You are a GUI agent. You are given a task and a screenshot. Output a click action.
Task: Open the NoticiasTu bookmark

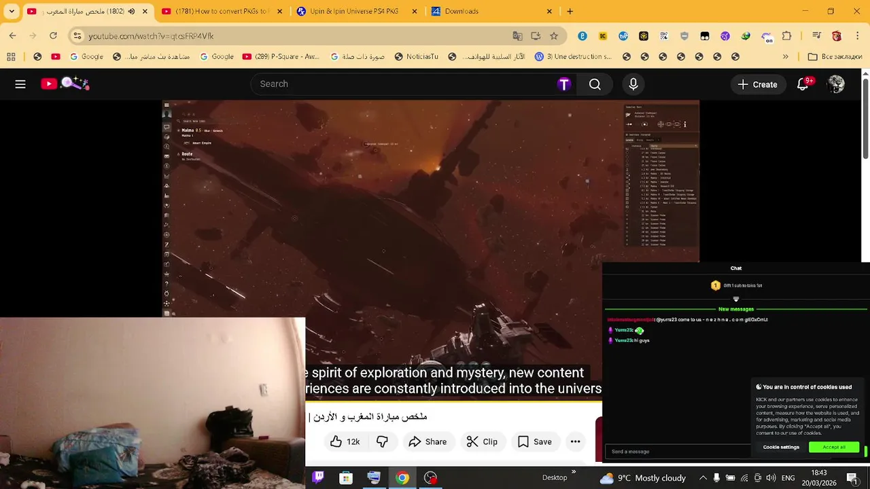coord(417,56)
